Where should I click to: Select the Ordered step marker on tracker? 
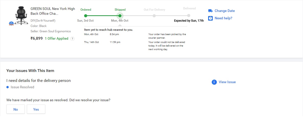(x=86, y=16)
